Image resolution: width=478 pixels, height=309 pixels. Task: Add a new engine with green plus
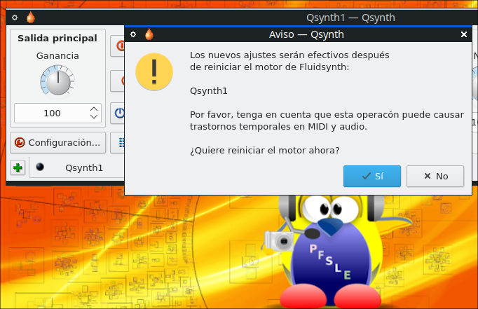pos(18,167)
